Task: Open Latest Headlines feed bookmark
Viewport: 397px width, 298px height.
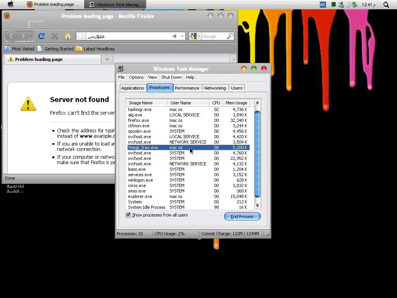Action: coord(95,49)
